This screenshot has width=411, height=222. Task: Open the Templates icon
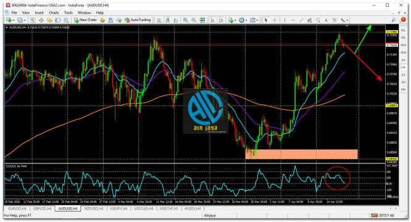click(x=252, y=20)
